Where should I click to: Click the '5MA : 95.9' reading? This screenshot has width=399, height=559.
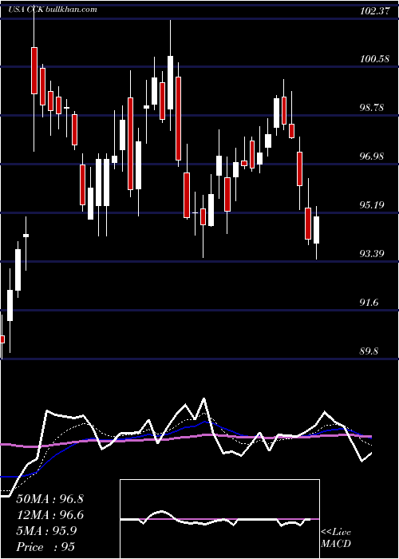46,531
